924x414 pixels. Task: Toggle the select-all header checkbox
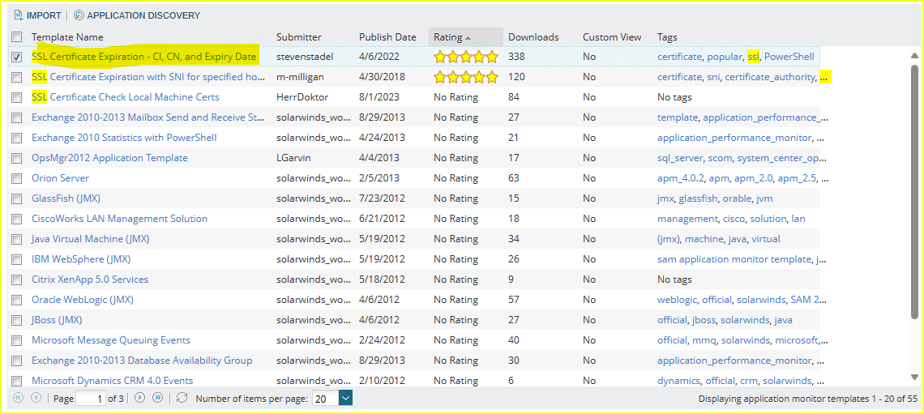tap(17, 36)
